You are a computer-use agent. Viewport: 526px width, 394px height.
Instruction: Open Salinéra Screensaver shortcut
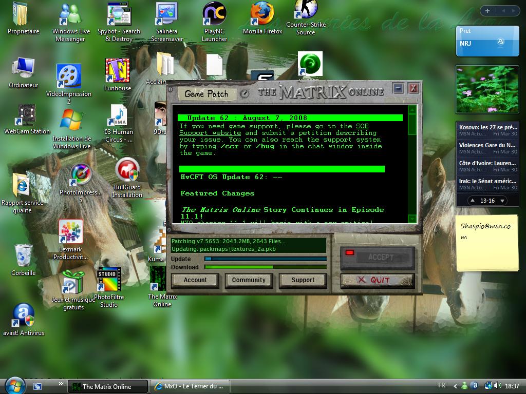coord(167,22)
